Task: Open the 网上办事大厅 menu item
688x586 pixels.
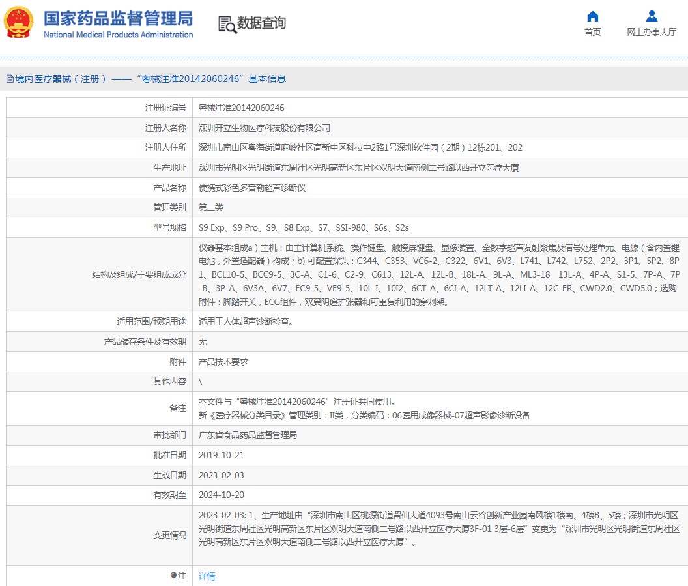Action: pyautogui.click(x=652, y=32)
